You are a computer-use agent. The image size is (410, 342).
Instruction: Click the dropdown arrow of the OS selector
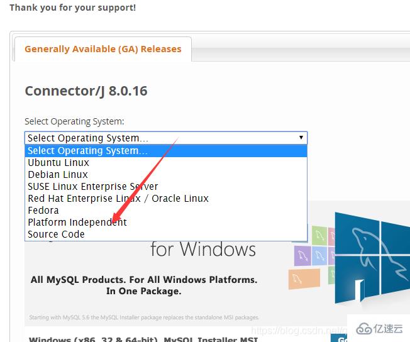301,138
